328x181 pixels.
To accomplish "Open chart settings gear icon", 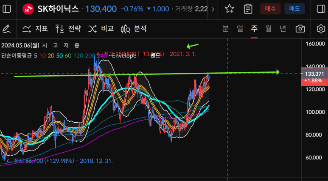I will click(x=321, y=29).
